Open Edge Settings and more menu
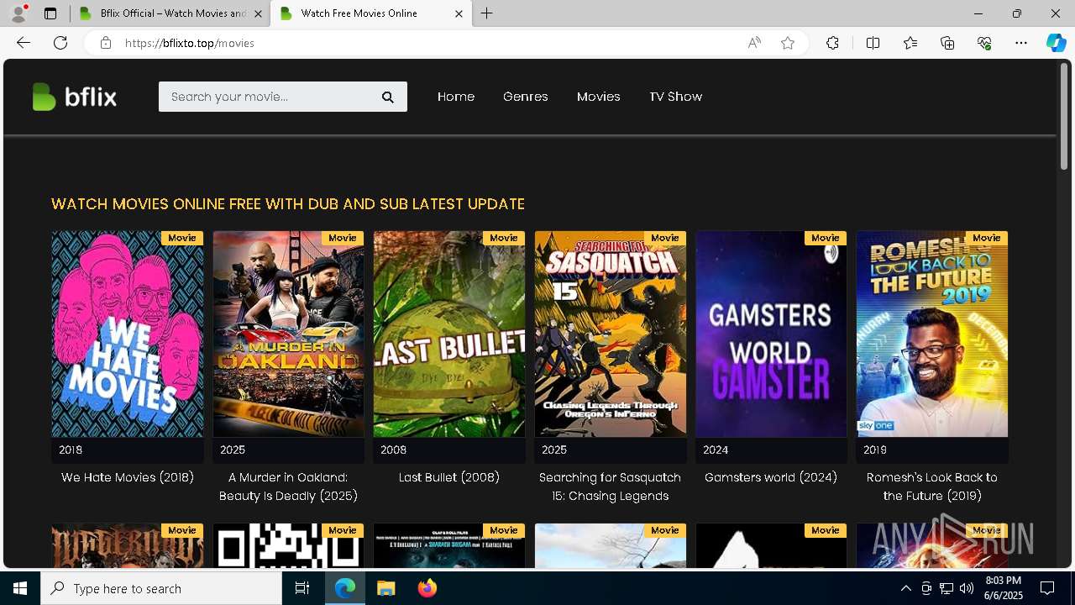This screenshot has height=605, width=1075. (x=1021, y=43)
